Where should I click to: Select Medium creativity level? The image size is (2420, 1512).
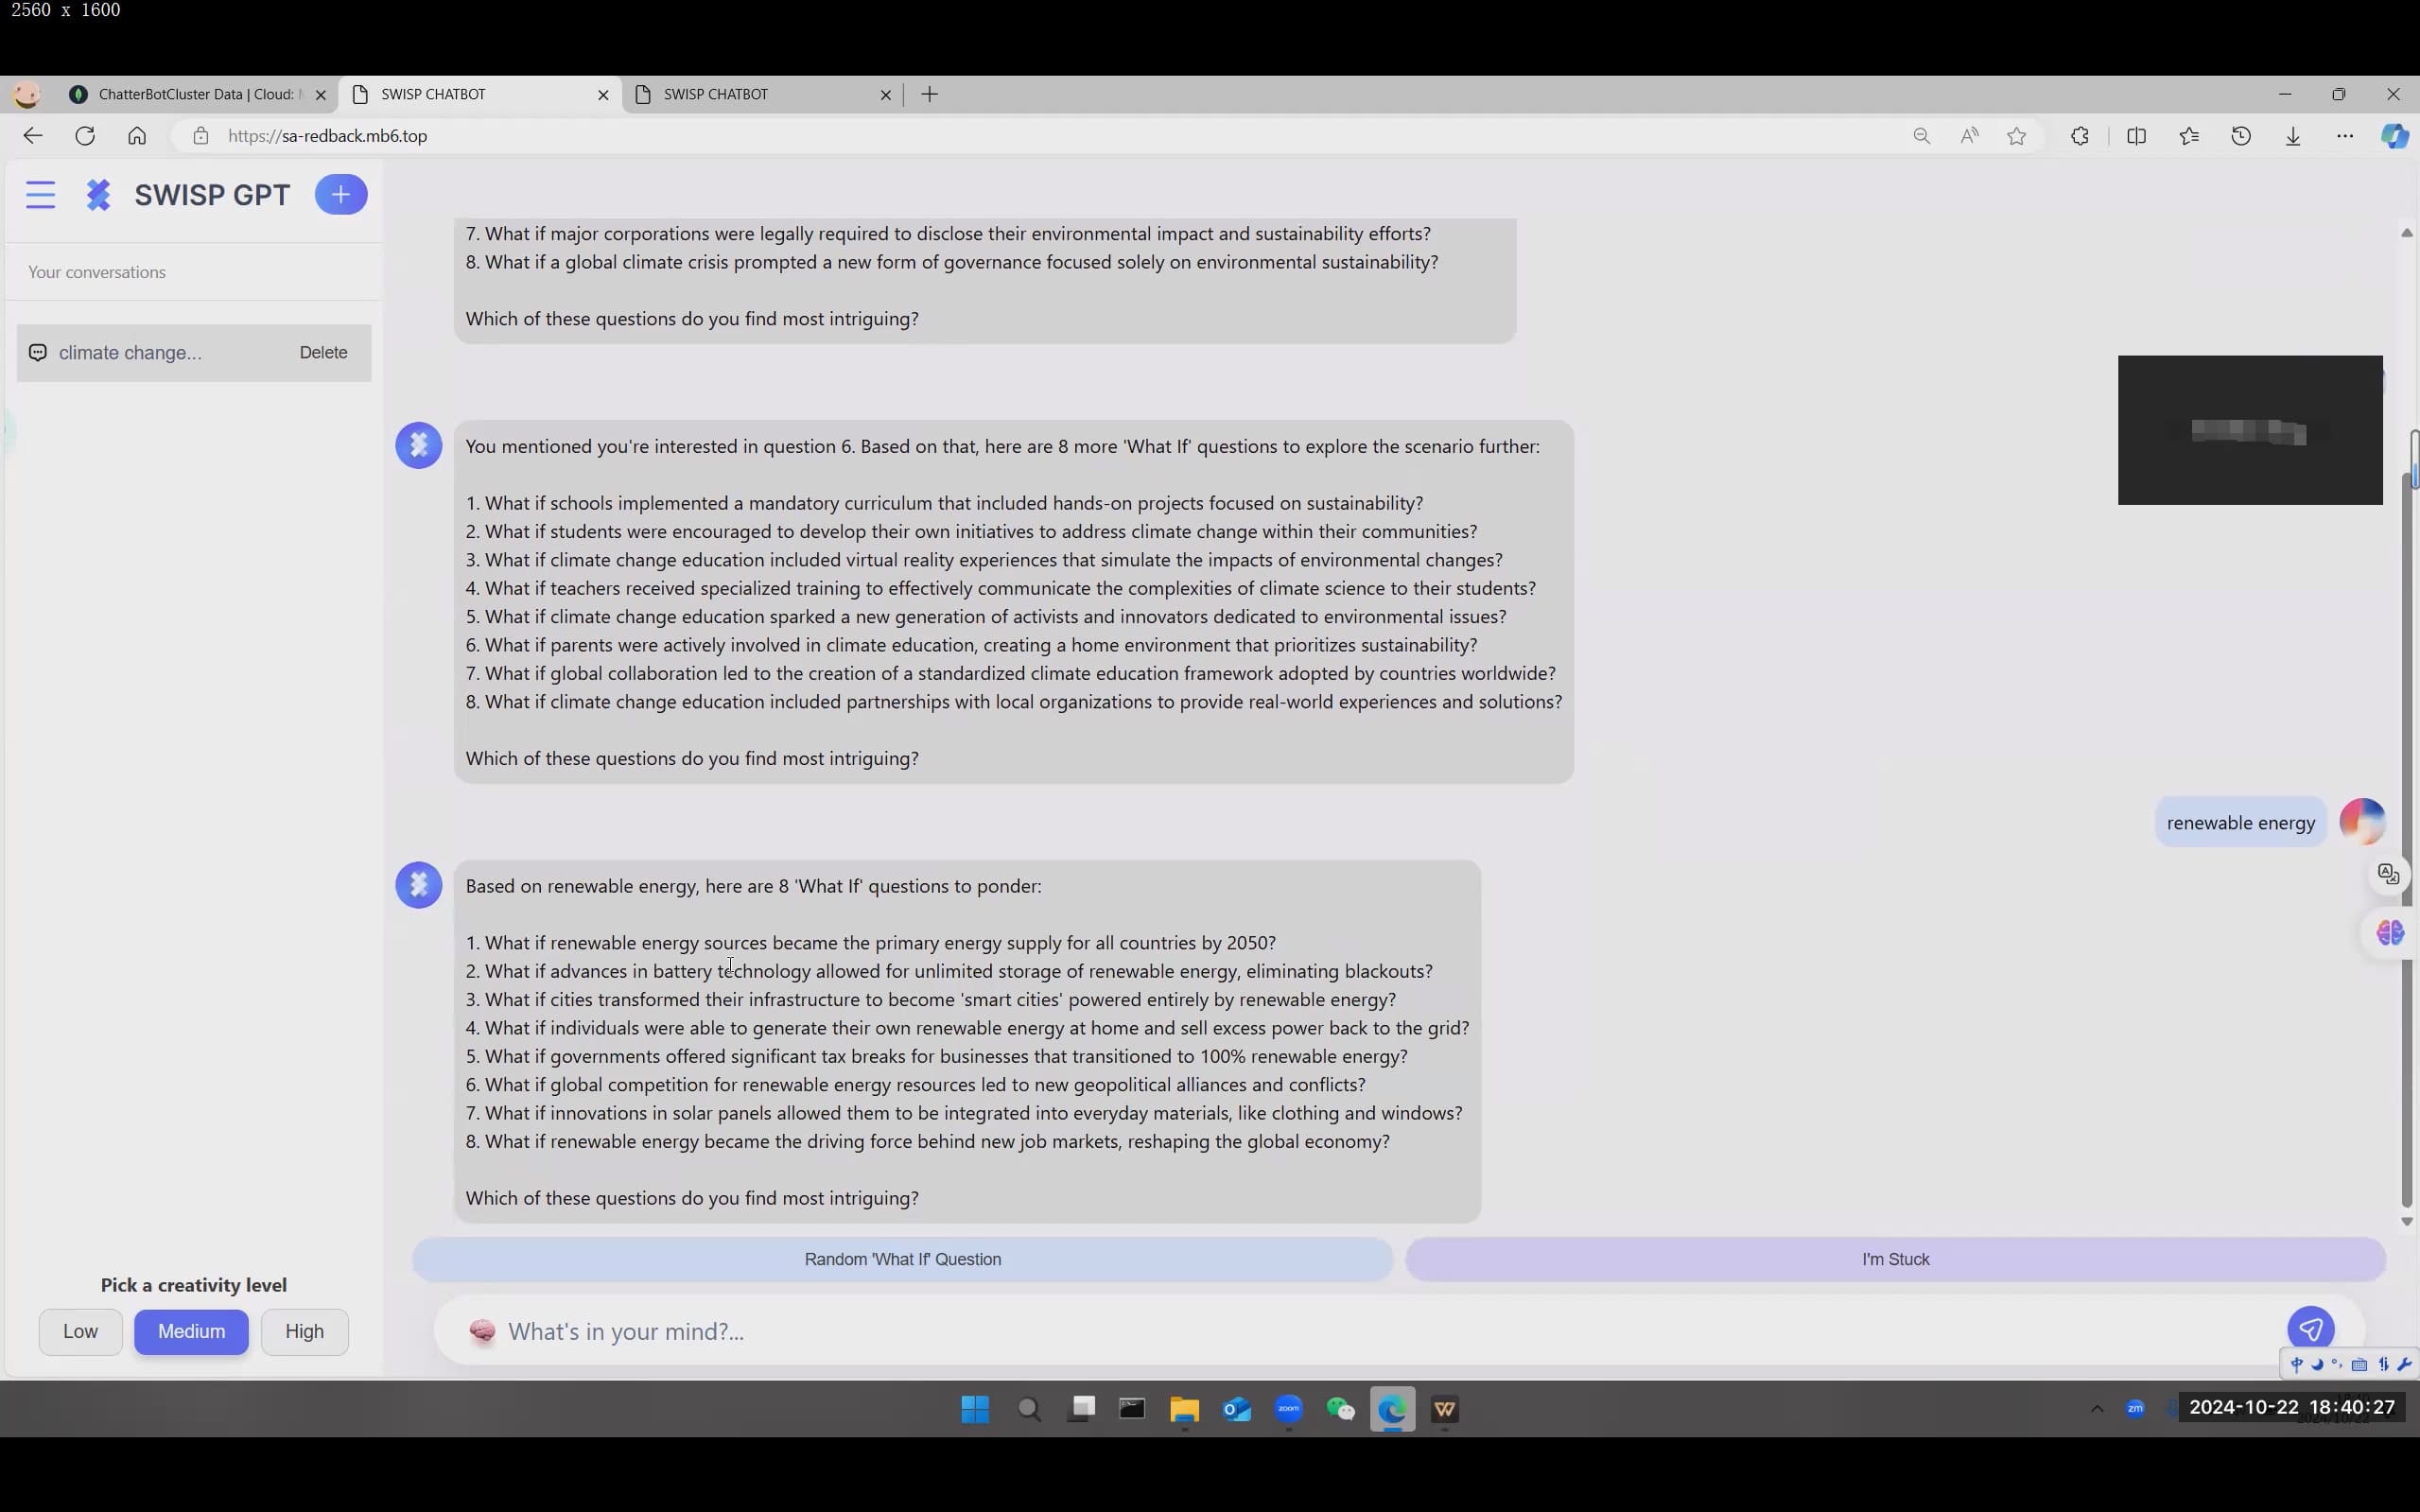[x=191, y=1331]
